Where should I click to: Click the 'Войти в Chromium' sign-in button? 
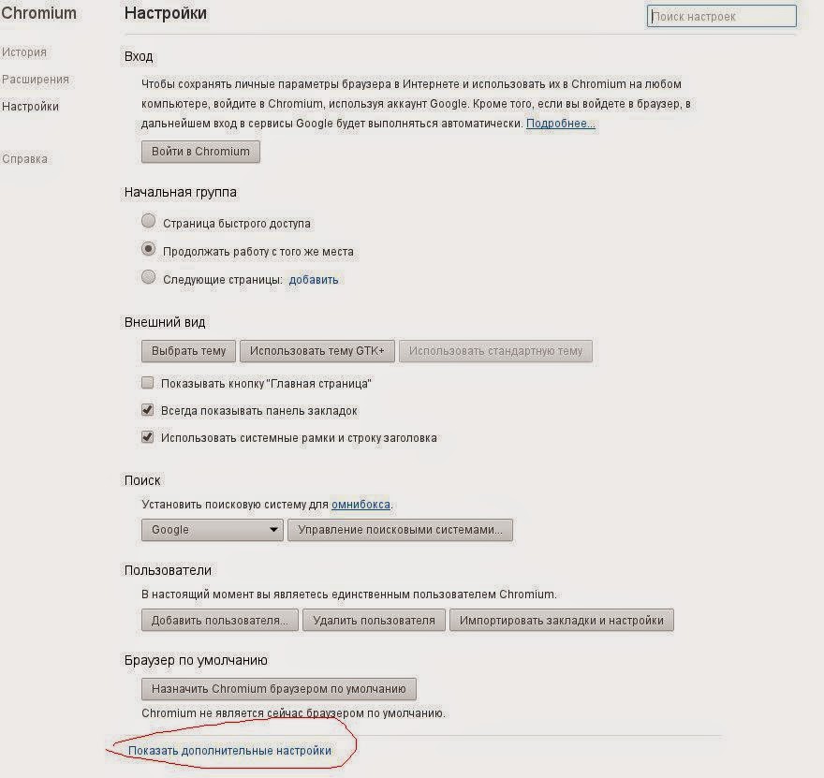(200, 152)
